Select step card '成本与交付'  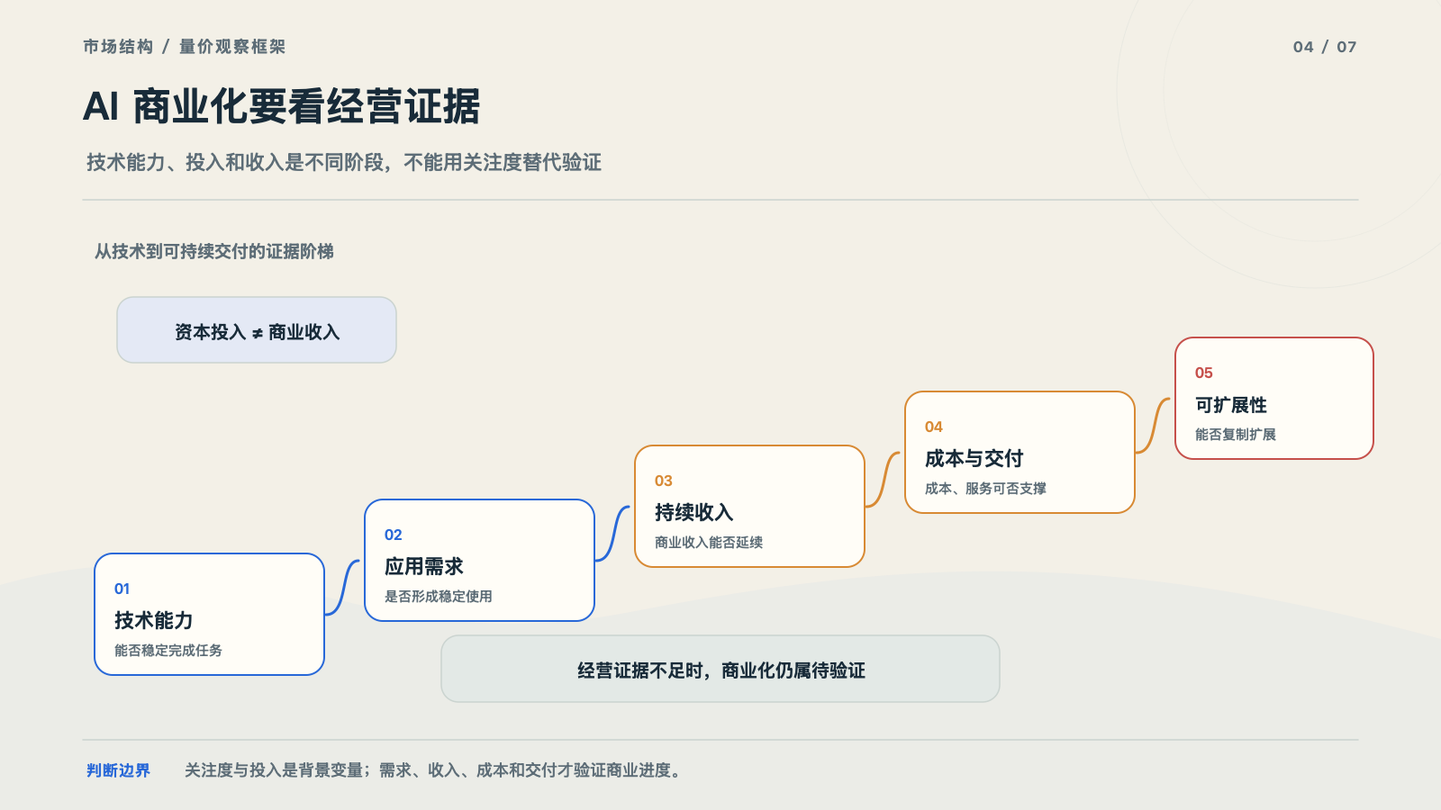point(1020,452)
